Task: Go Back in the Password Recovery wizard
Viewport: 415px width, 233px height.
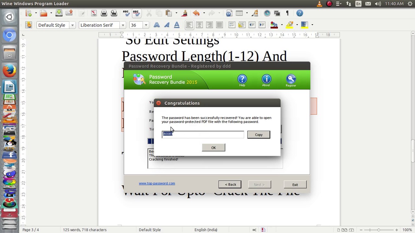Action: 230,184
